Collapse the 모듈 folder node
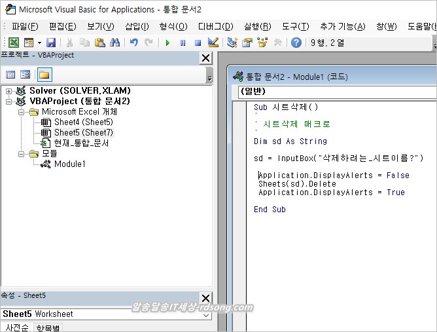 point(22,154)
